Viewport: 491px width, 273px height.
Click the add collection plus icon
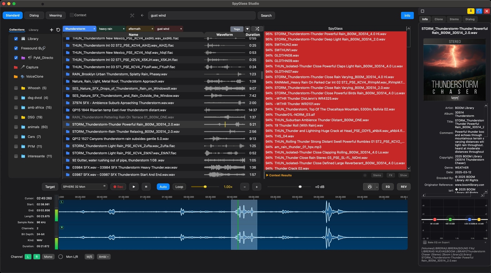[51, 30]
